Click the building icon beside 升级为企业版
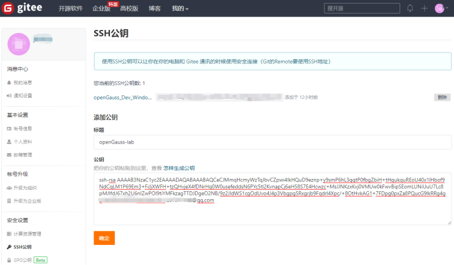 coord(9,201)
